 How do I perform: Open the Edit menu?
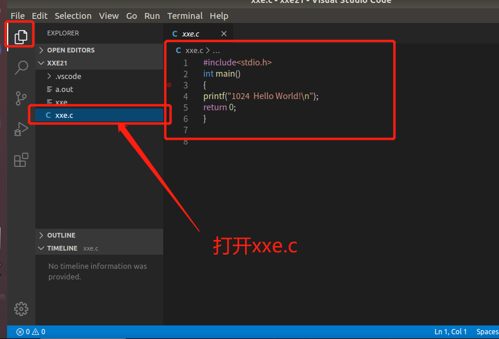39,16
